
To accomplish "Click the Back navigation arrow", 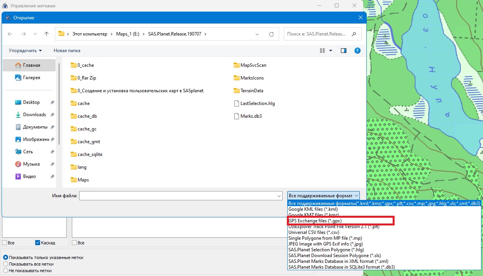I will [10, 34].
